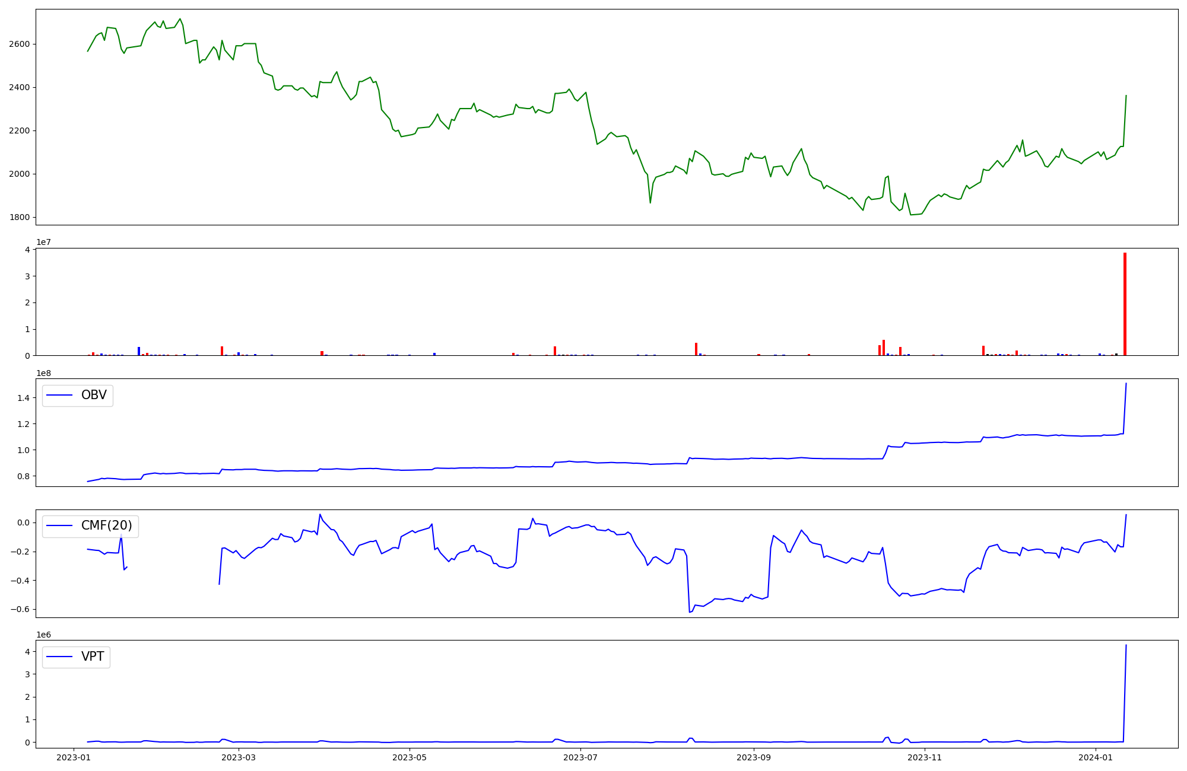
Task: Click the CMF(20) legend label
Action: [106, 526]
